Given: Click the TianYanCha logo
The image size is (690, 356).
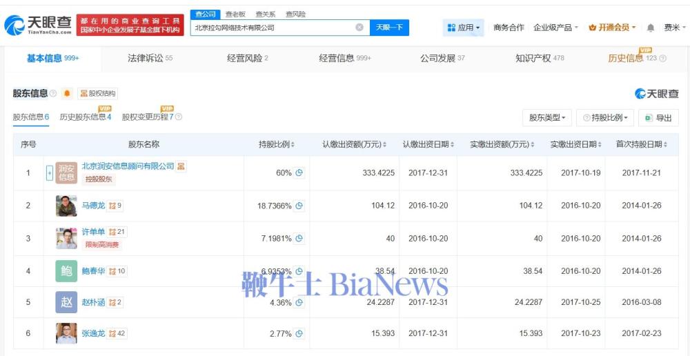Looking at the screenshot, I should tap(38, 25).
